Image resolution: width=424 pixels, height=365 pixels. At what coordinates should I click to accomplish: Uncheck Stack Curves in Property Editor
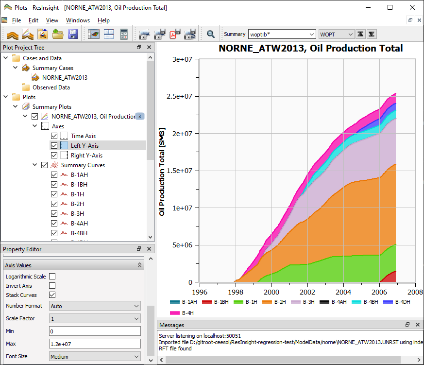pyautogui.click(x=52, y=295)
